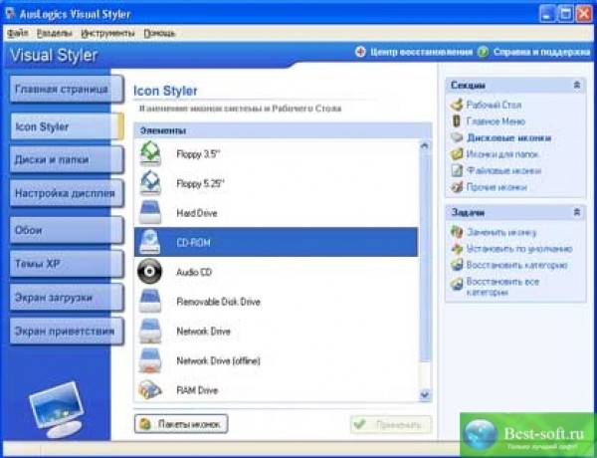
Task: Click the Рабочий Стол section icon
Action: [457, 105]
